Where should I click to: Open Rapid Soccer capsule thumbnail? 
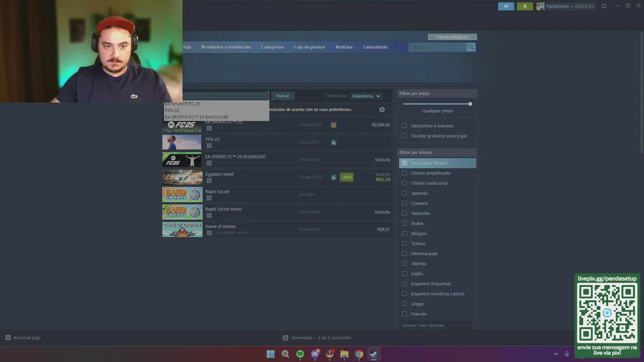click(182, 195)
